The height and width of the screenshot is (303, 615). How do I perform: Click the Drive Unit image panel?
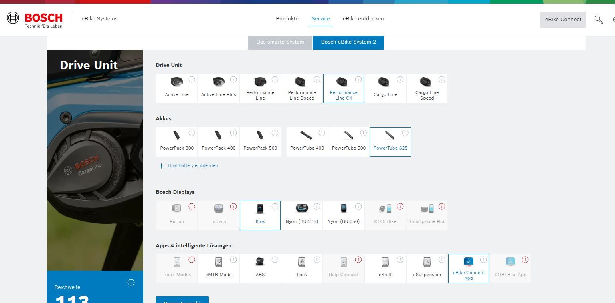click(95, 160)
